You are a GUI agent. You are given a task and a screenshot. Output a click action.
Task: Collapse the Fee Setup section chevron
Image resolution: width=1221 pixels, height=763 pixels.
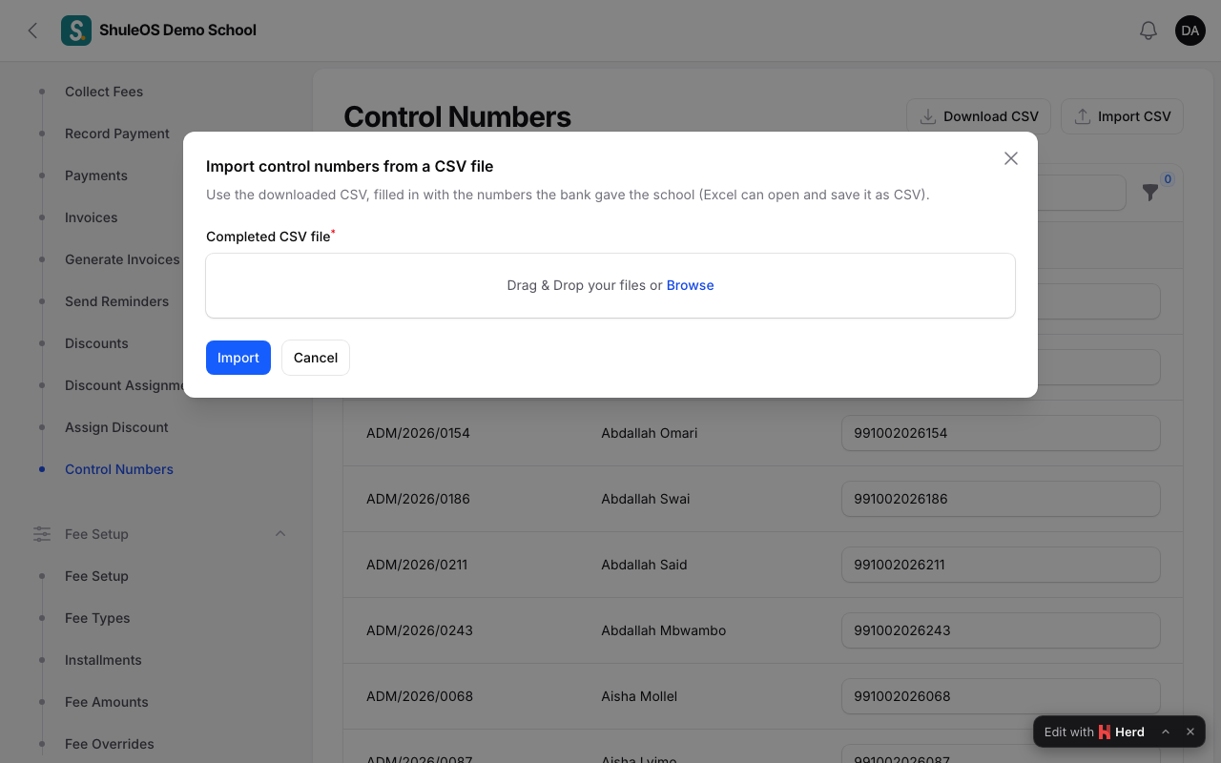280,534
